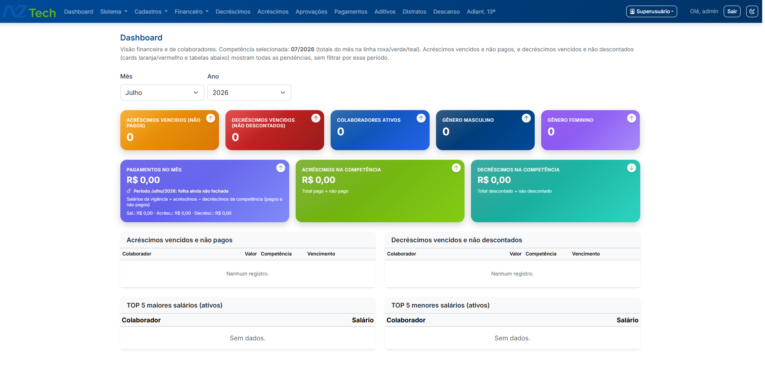Click the Colaboradores Ativos card
The image size is (765, 376).
point(380,130)
